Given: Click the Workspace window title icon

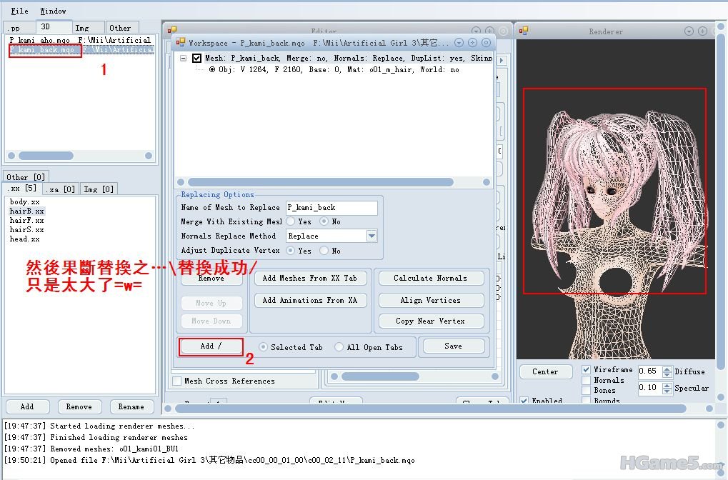Looking at the screenshot, I should pos(181,43).
